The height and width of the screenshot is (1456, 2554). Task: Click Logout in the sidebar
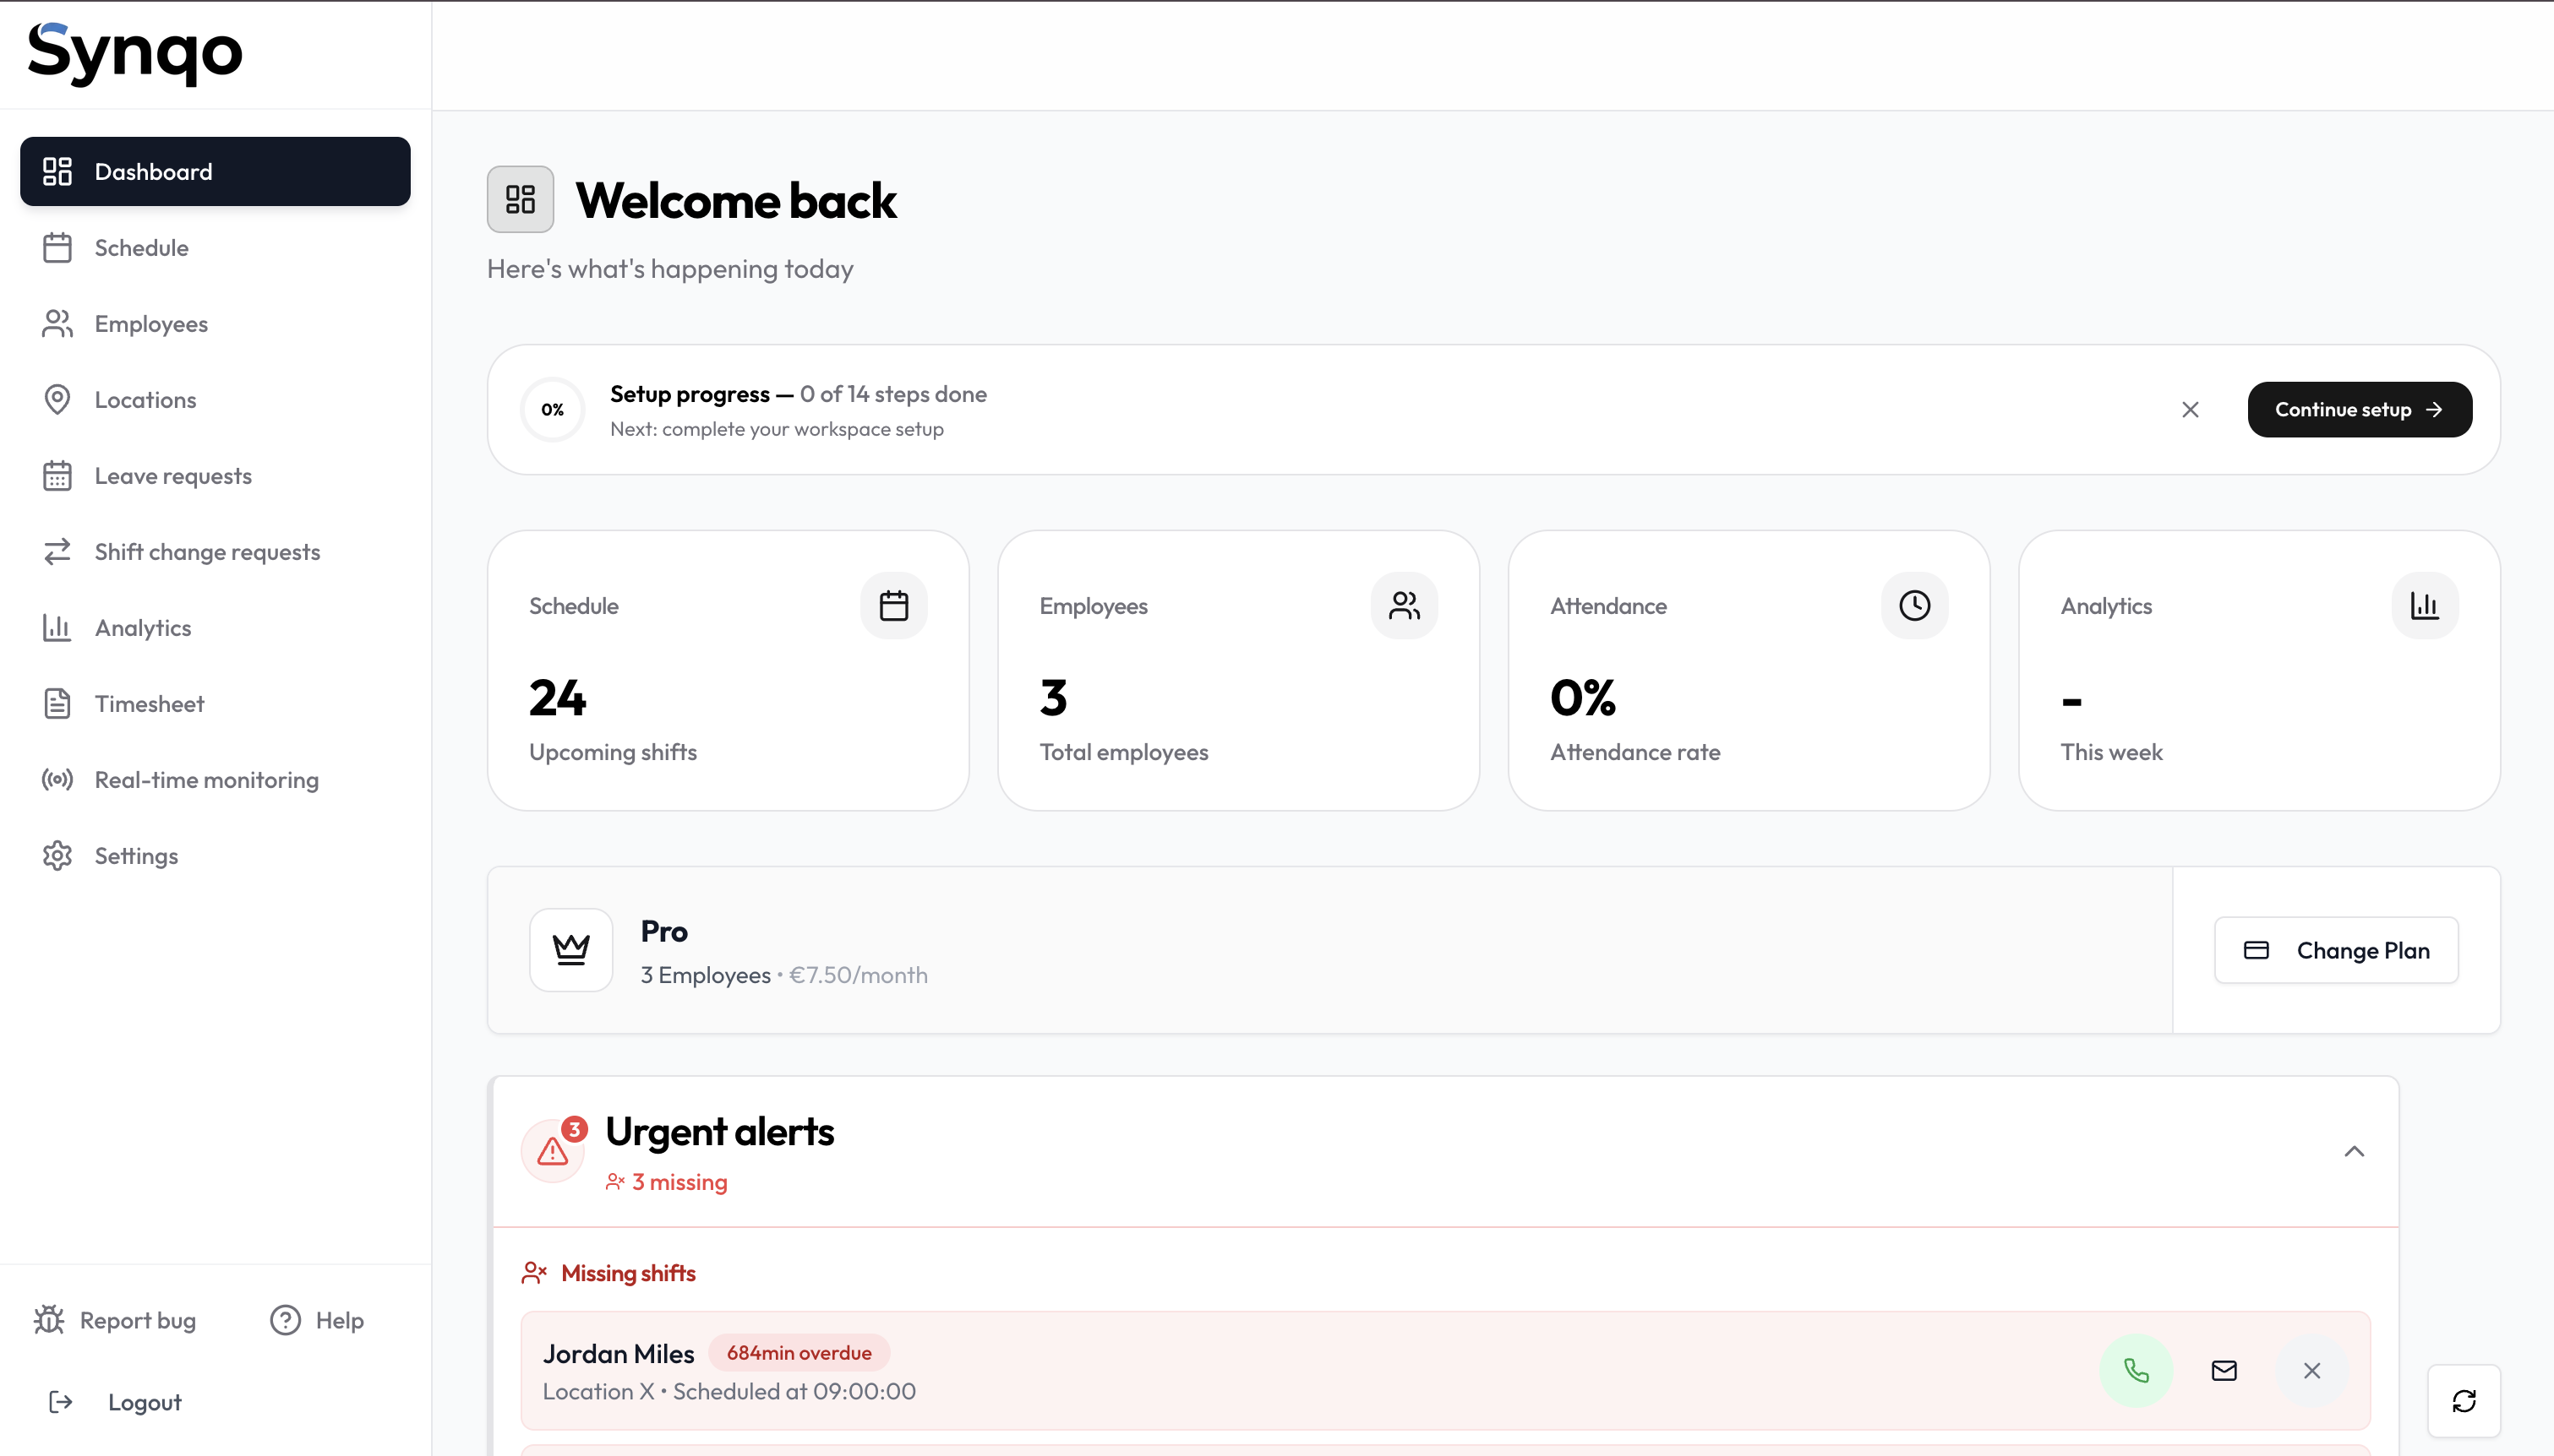pos(144,1402)
